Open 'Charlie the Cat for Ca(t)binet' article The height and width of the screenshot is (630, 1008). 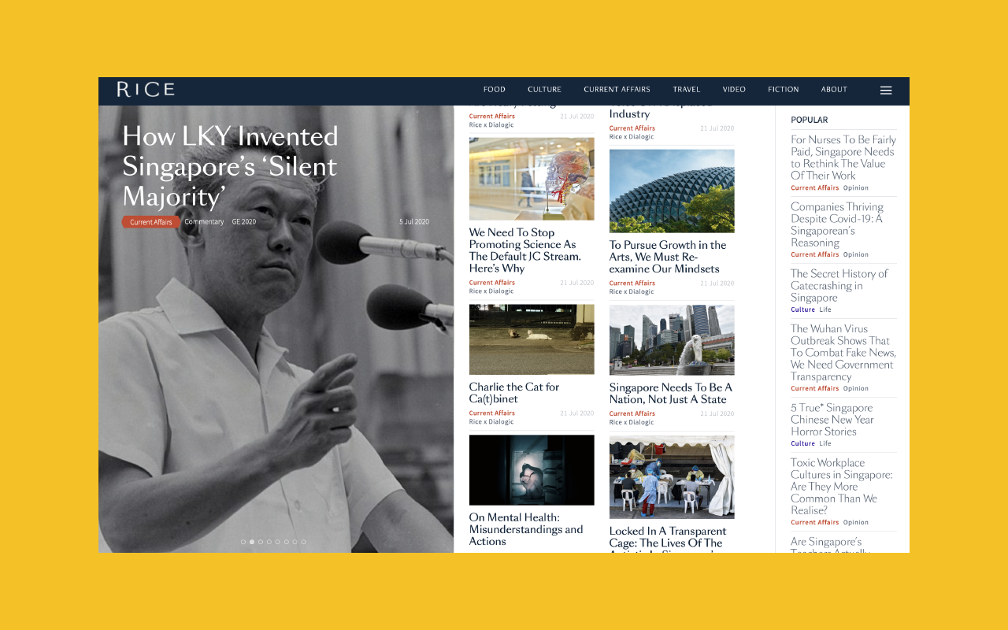click(x=514, y=393)
